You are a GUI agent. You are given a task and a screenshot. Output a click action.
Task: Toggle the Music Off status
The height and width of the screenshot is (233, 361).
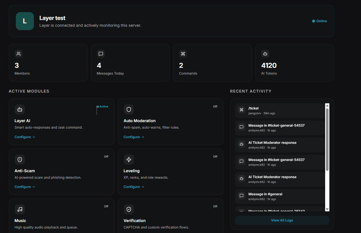tap(106, 206)
